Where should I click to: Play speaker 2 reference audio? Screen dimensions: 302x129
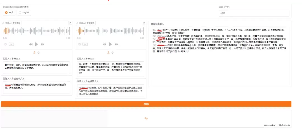click(x=110, y=44)
